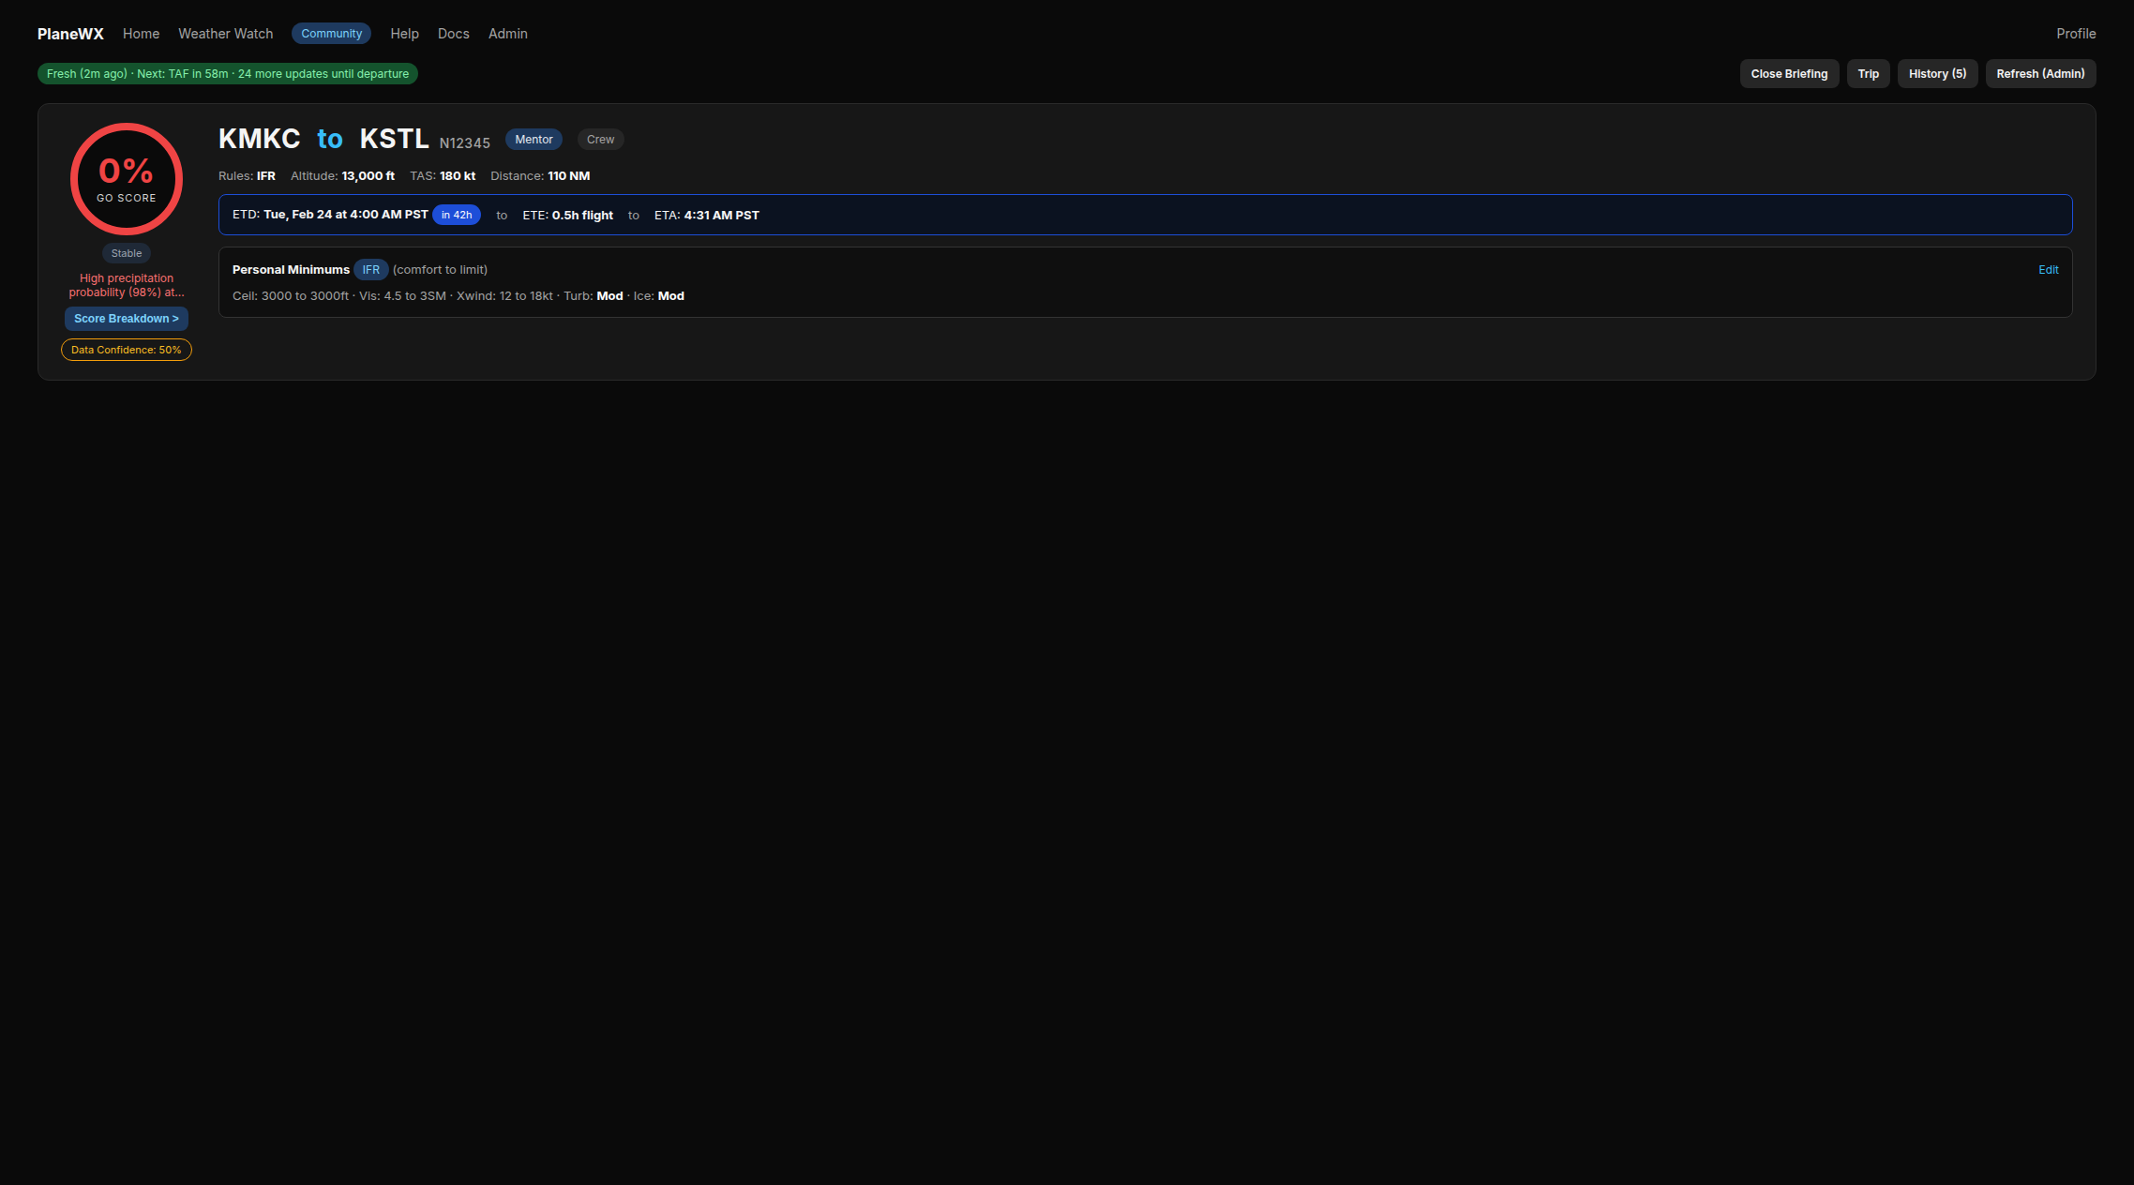Click the '(comfort to limit)' note
Screen dimensions: 2134x1185
coord(440,270)
